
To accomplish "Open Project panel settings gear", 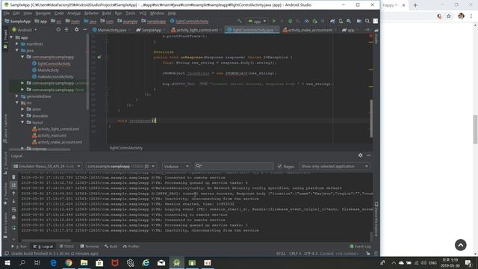I will click(76, 30).
